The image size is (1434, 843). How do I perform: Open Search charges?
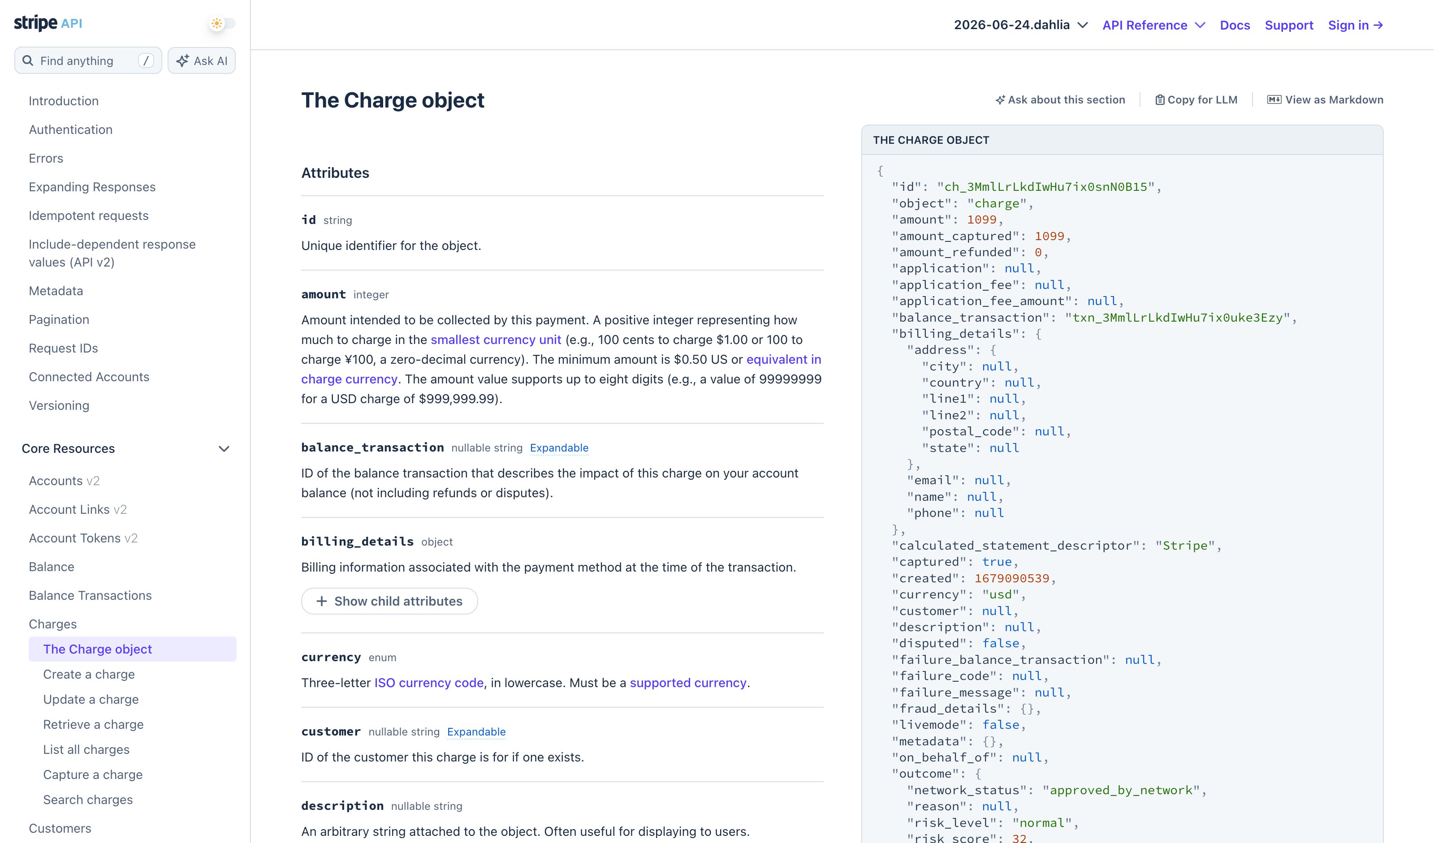(88, 799)
